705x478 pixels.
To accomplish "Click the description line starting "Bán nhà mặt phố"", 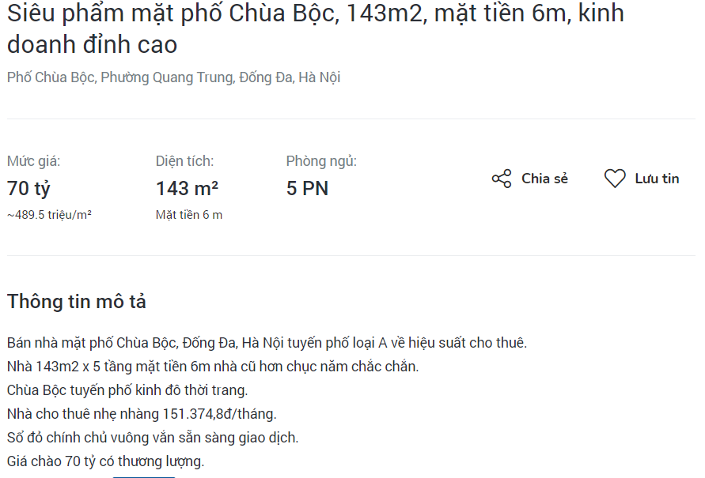I will pyautogui.click(x=267, y=343).
